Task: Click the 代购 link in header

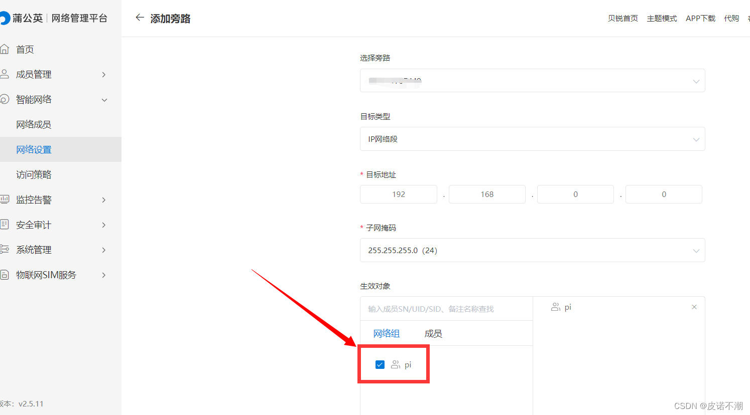Action: (x=731, y=18)
